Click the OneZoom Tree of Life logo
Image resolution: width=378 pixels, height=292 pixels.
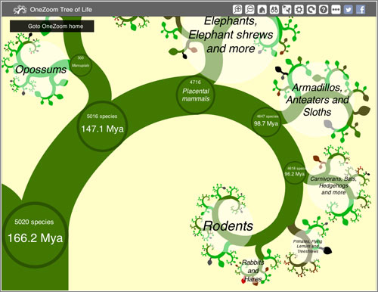pyautogui.click(x=52, y=10)
